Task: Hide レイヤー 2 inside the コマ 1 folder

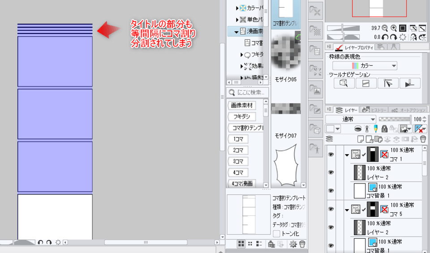Action: 331,172
